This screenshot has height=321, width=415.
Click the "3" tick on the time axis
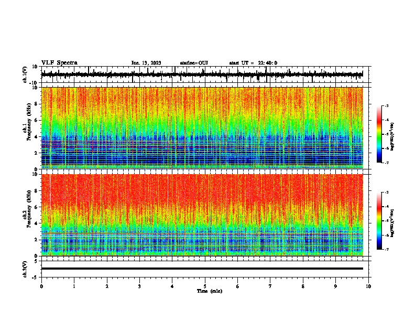(139, 286)
